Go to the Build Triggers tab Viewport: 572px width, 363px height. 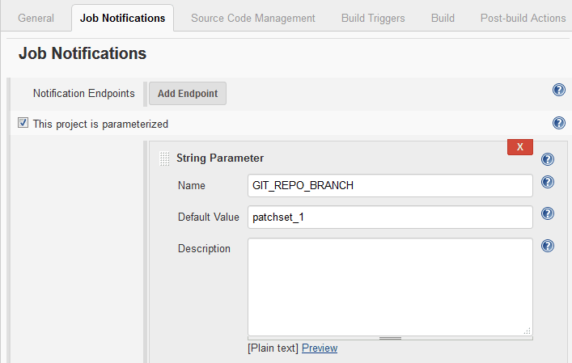[373, 18]
